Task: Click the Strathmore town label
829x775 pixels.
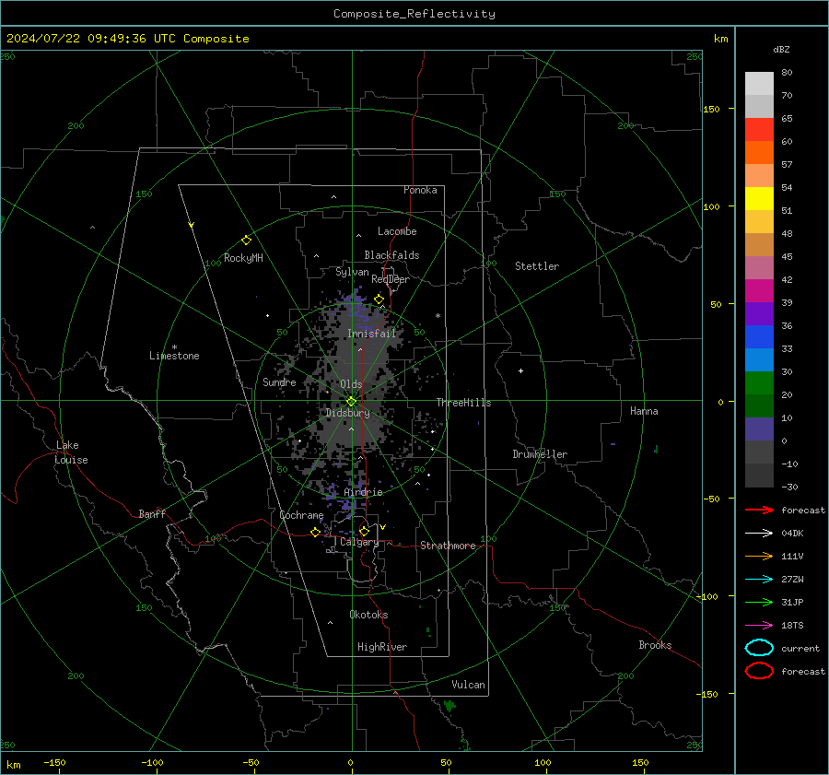Action: (448, 546)
